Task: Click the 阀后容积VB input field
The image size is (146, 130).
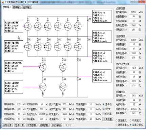Action: [x=19, y=109]
